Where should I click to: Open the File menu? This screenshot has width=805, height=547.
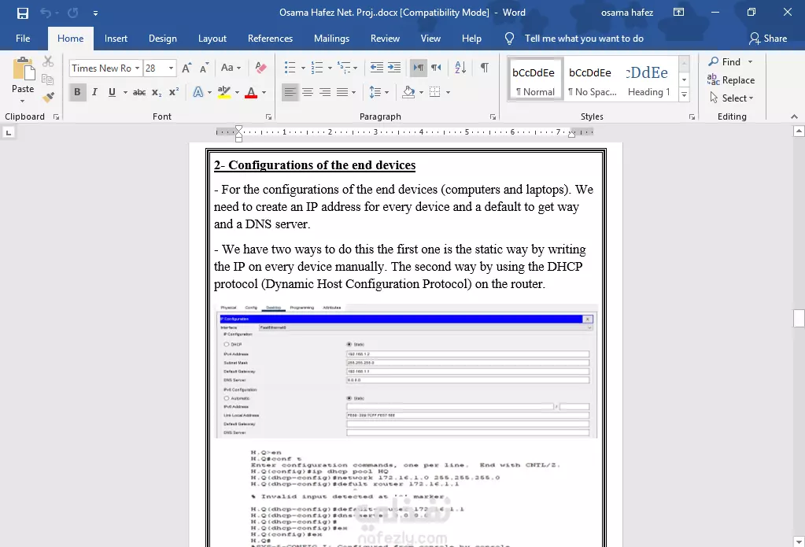click(23, 39)
